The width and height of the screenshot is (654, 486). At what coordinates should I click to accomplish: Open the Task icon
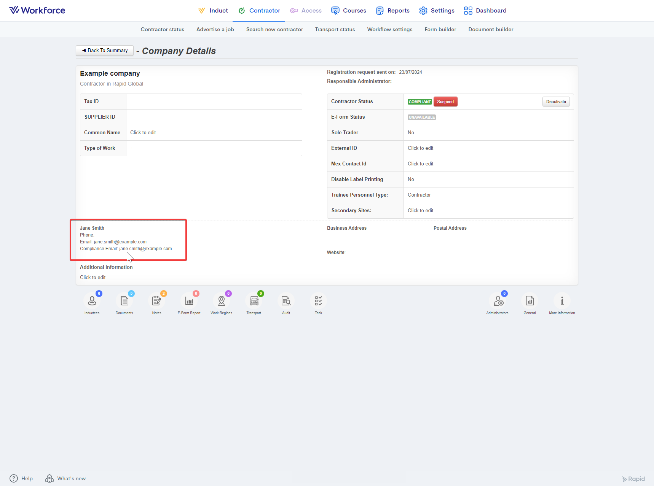pyautogui.click(x=318, y=301)
